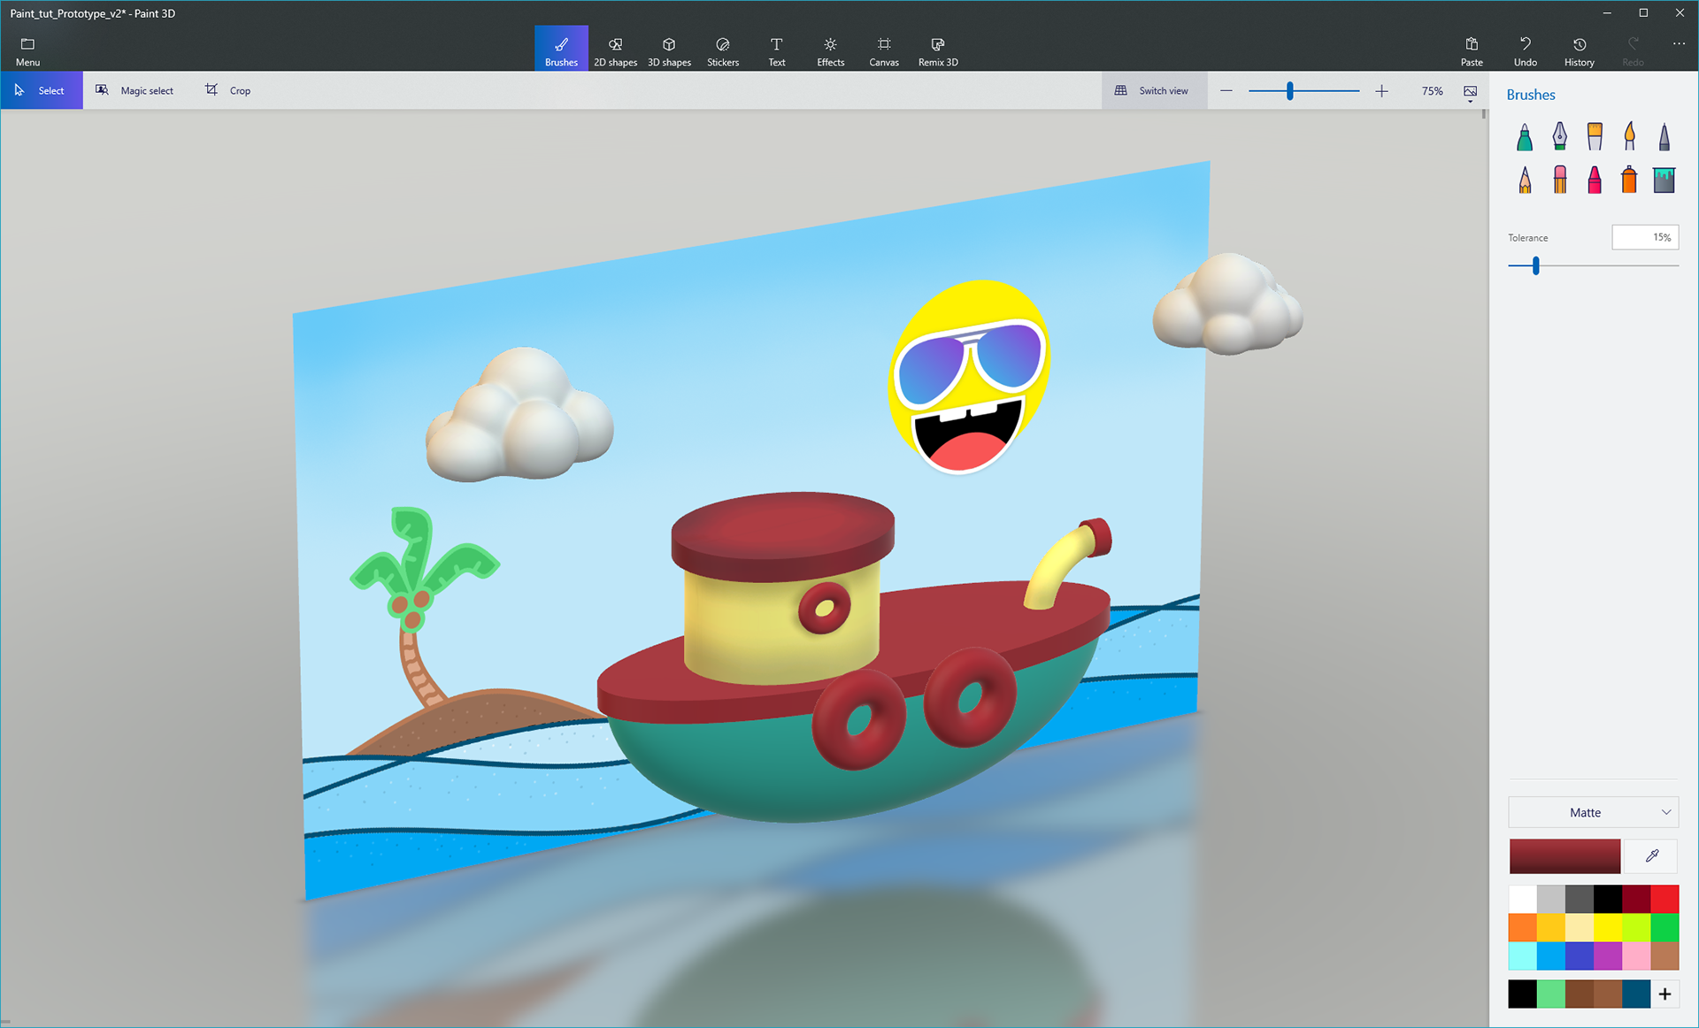Open the Stickers tab
The image size is (1699, 1028).
(723, 50)
